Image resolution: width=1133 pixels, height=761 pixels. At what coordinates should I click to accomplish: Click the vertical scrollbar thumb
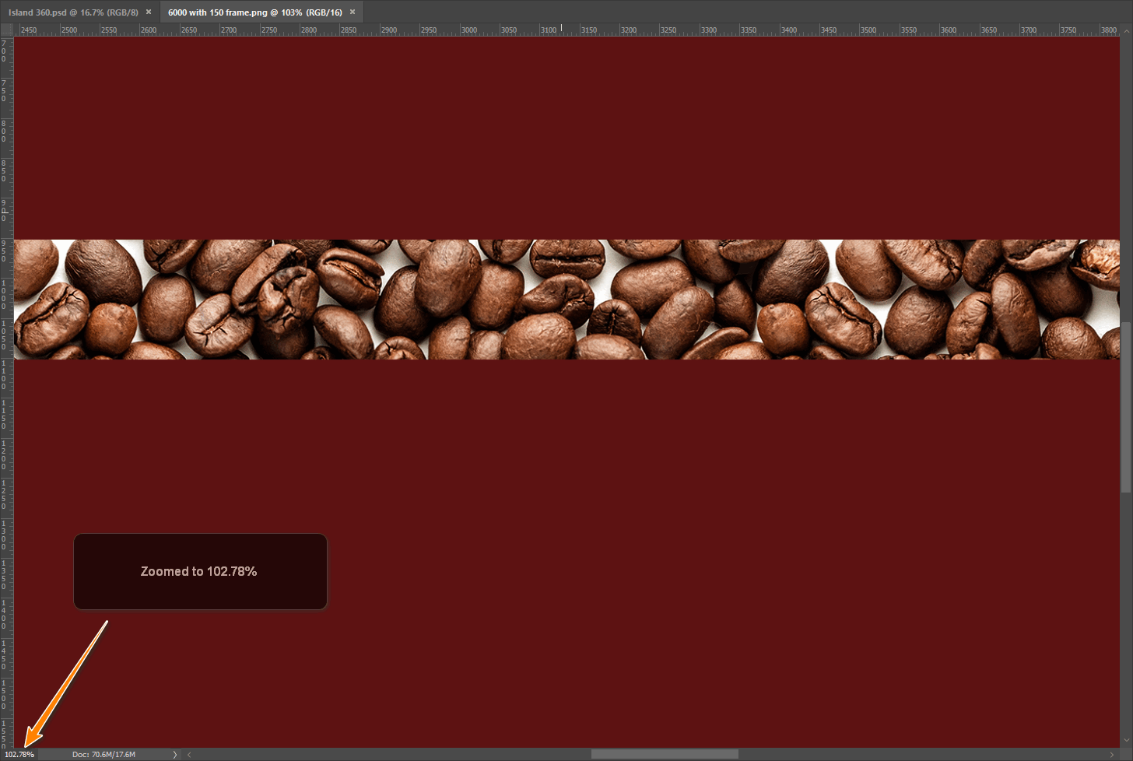[1125, 406]
